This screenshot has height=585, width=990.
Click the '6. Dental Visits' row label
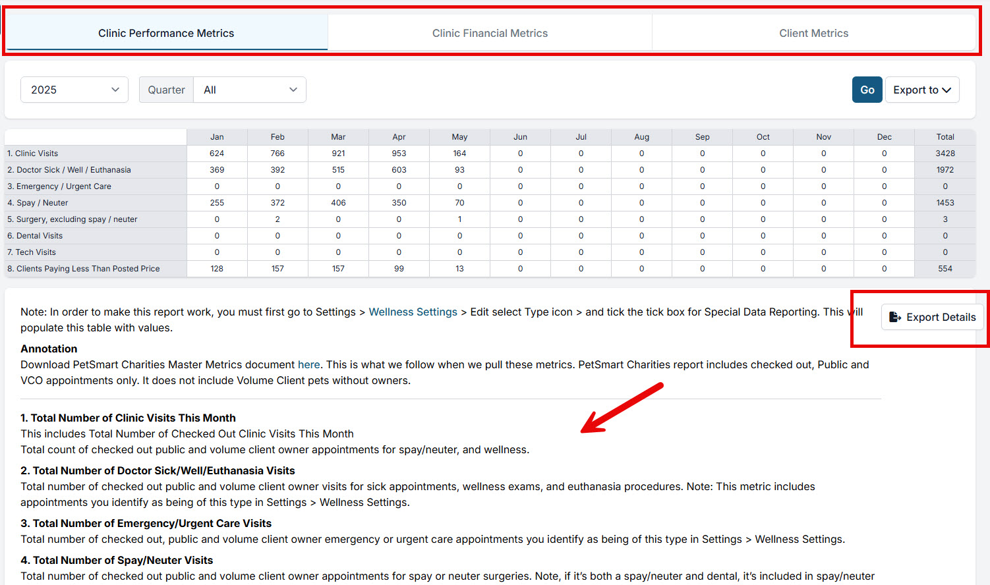[x=35, y=236]
